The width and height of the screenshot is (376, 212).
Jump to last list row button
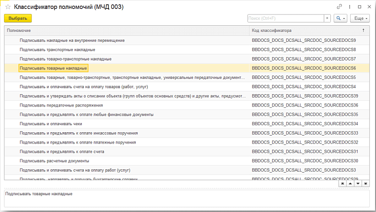point(366,183)
